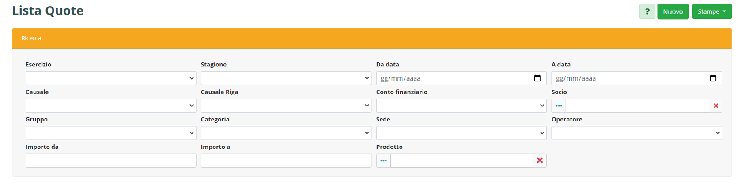Image resolution: width=741 pixels, height=187 pixels.
Task: Click the question mark help button
Action: point(647,12)
